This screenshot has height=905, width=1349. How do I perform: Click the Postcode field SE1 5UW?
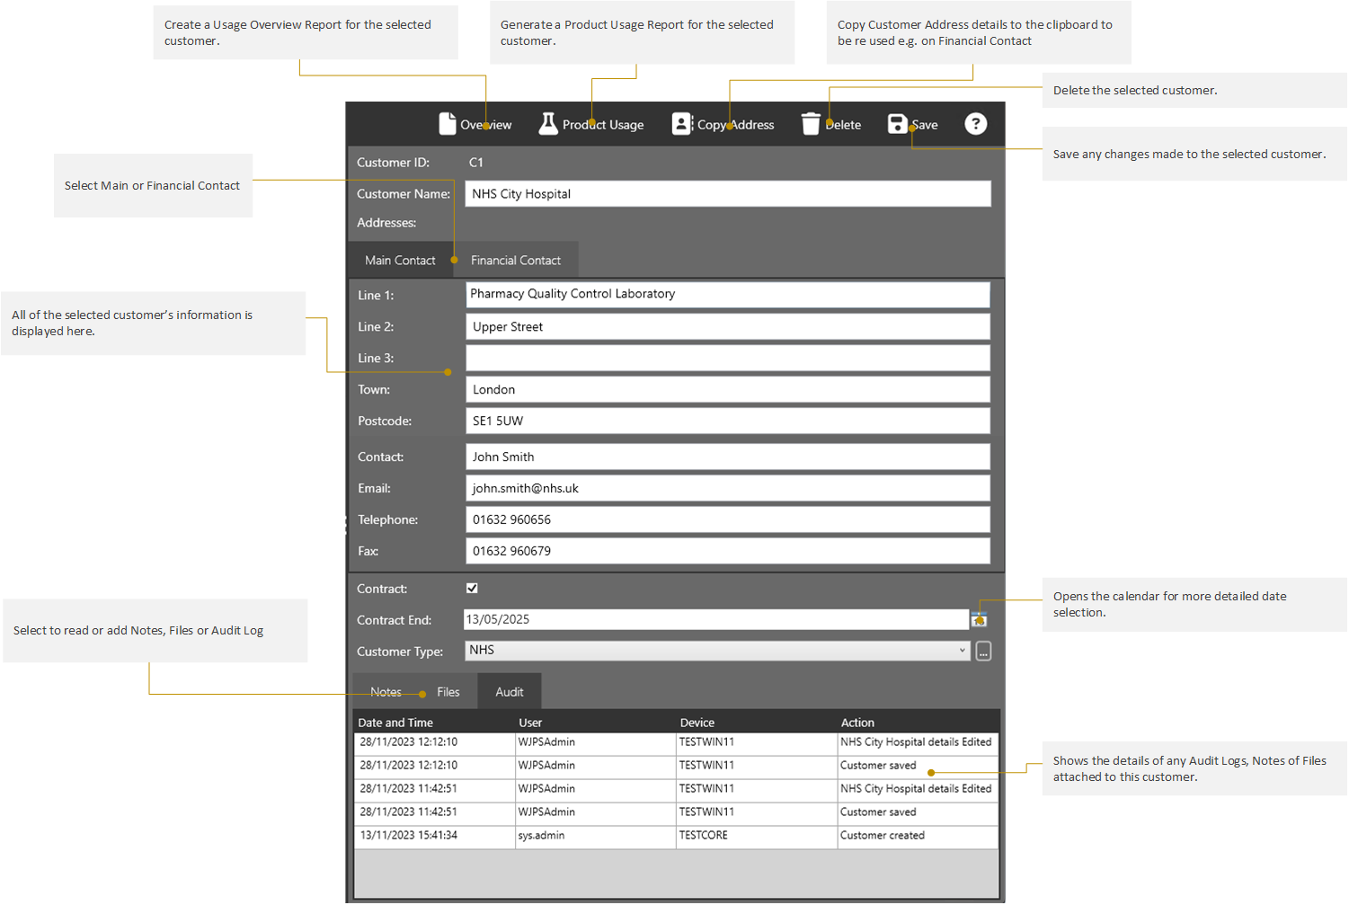pyautogui.click(x=728, y=421)
